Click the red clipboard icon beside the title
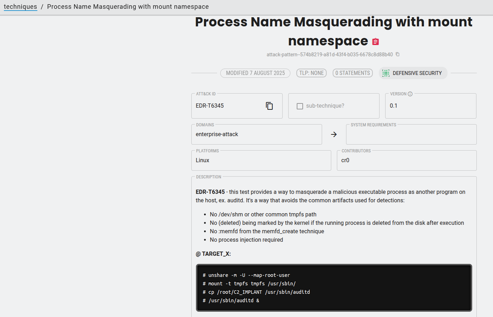Screen dimensions: 493x317 [x=376, y=42]
